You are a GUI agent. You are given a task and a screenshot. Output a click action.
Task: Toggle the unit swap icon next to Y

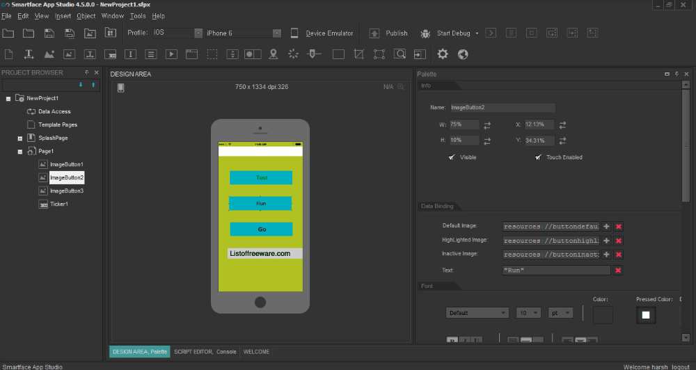point(562,141)
